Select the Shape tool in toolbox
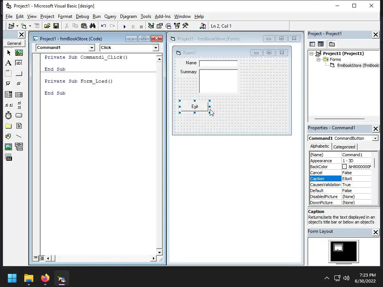Screen dimensions: 383x287 (x=9, y=136)
